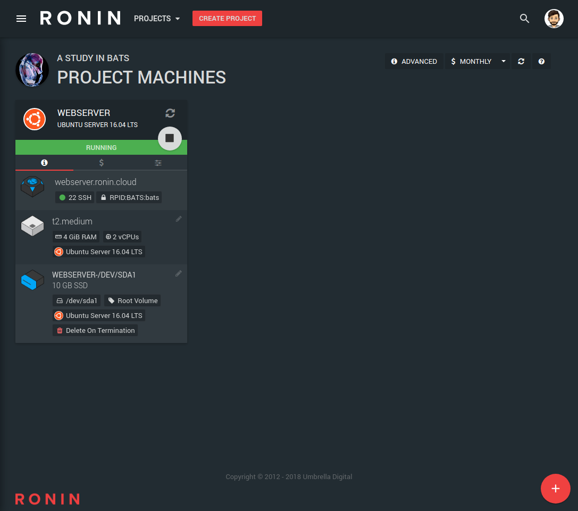Open the Monthly period dropdown arrow

click(x=503, y=62)
